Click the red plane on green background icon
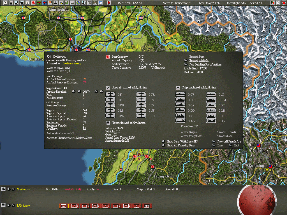The width and height of the screenshot is (287, 215). coord(39,3)
